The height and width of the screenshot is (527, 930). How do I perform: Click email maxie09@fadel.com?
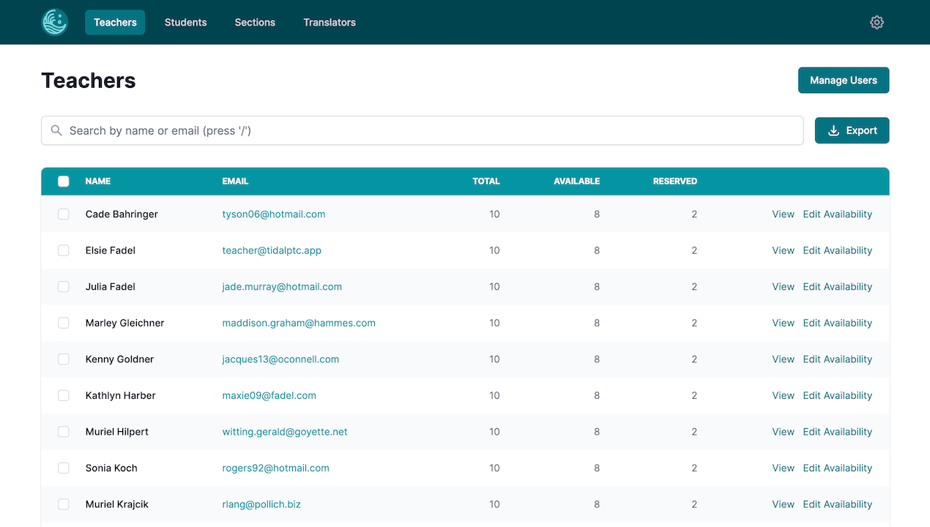coord(269,395)
